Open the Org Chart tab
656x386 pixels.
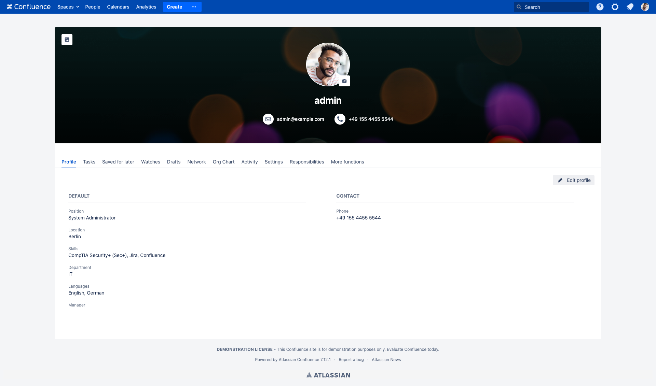click(223, 162)
